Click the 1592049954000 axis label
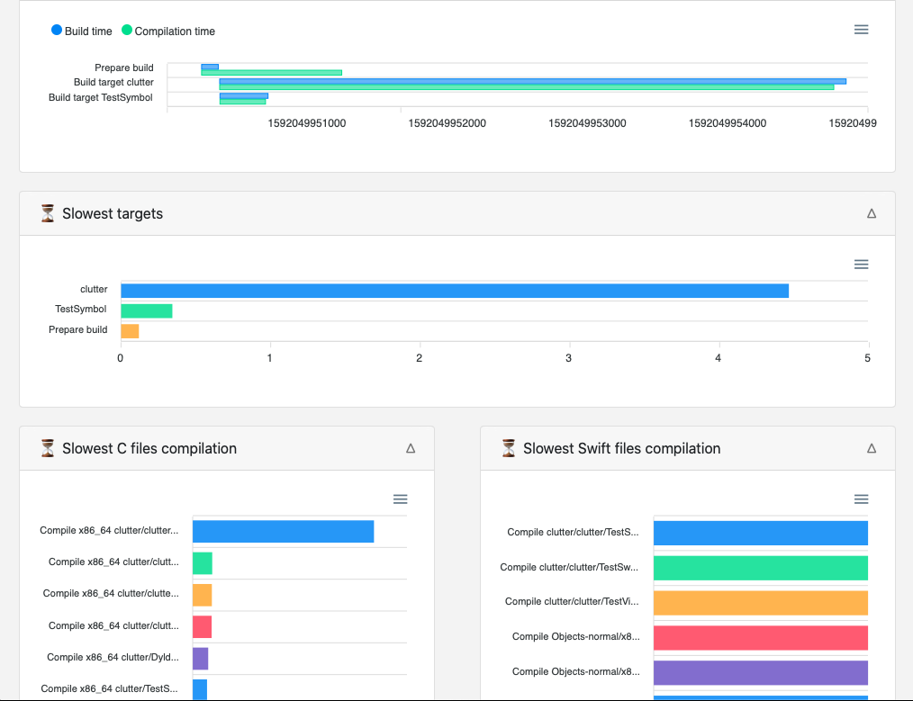913x701 pixels. (728, 123)
